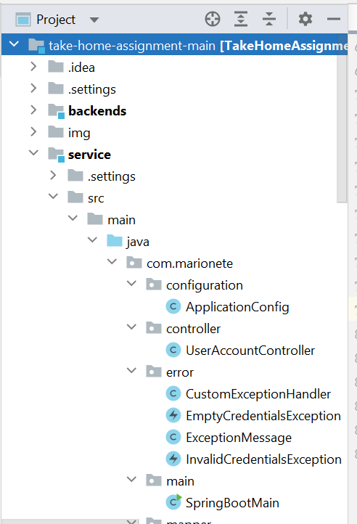Select the com.marionete package label

[x=189, y=263]
